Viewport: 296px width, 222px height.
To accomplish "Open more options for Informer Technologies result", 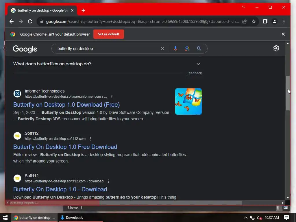I will click(112, 97).
